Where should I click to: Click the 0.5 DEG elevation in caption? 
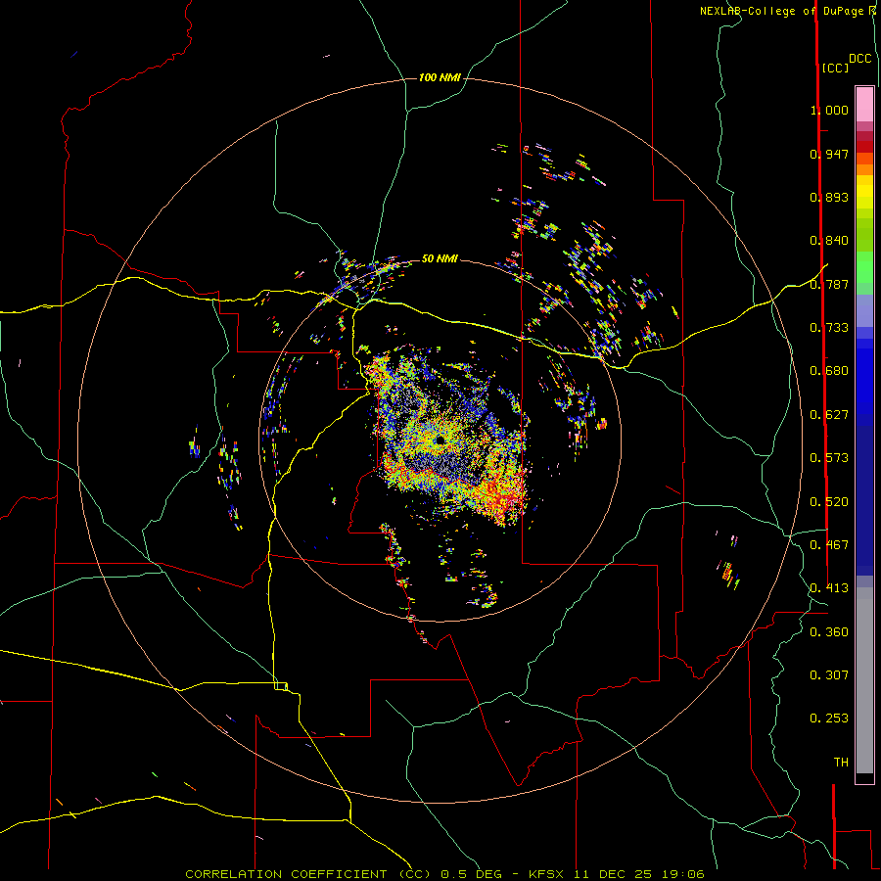(472, 874)
